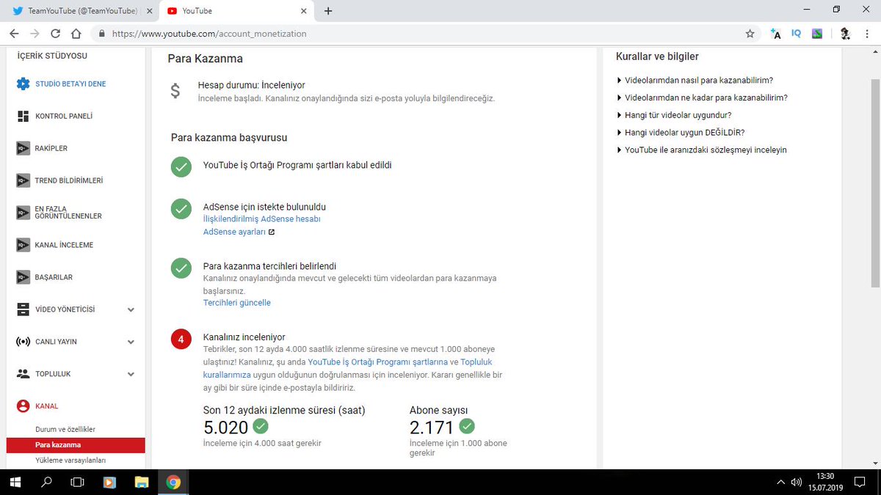Open the IQ browser extension

pyautogui.click(x=797, y=34)
